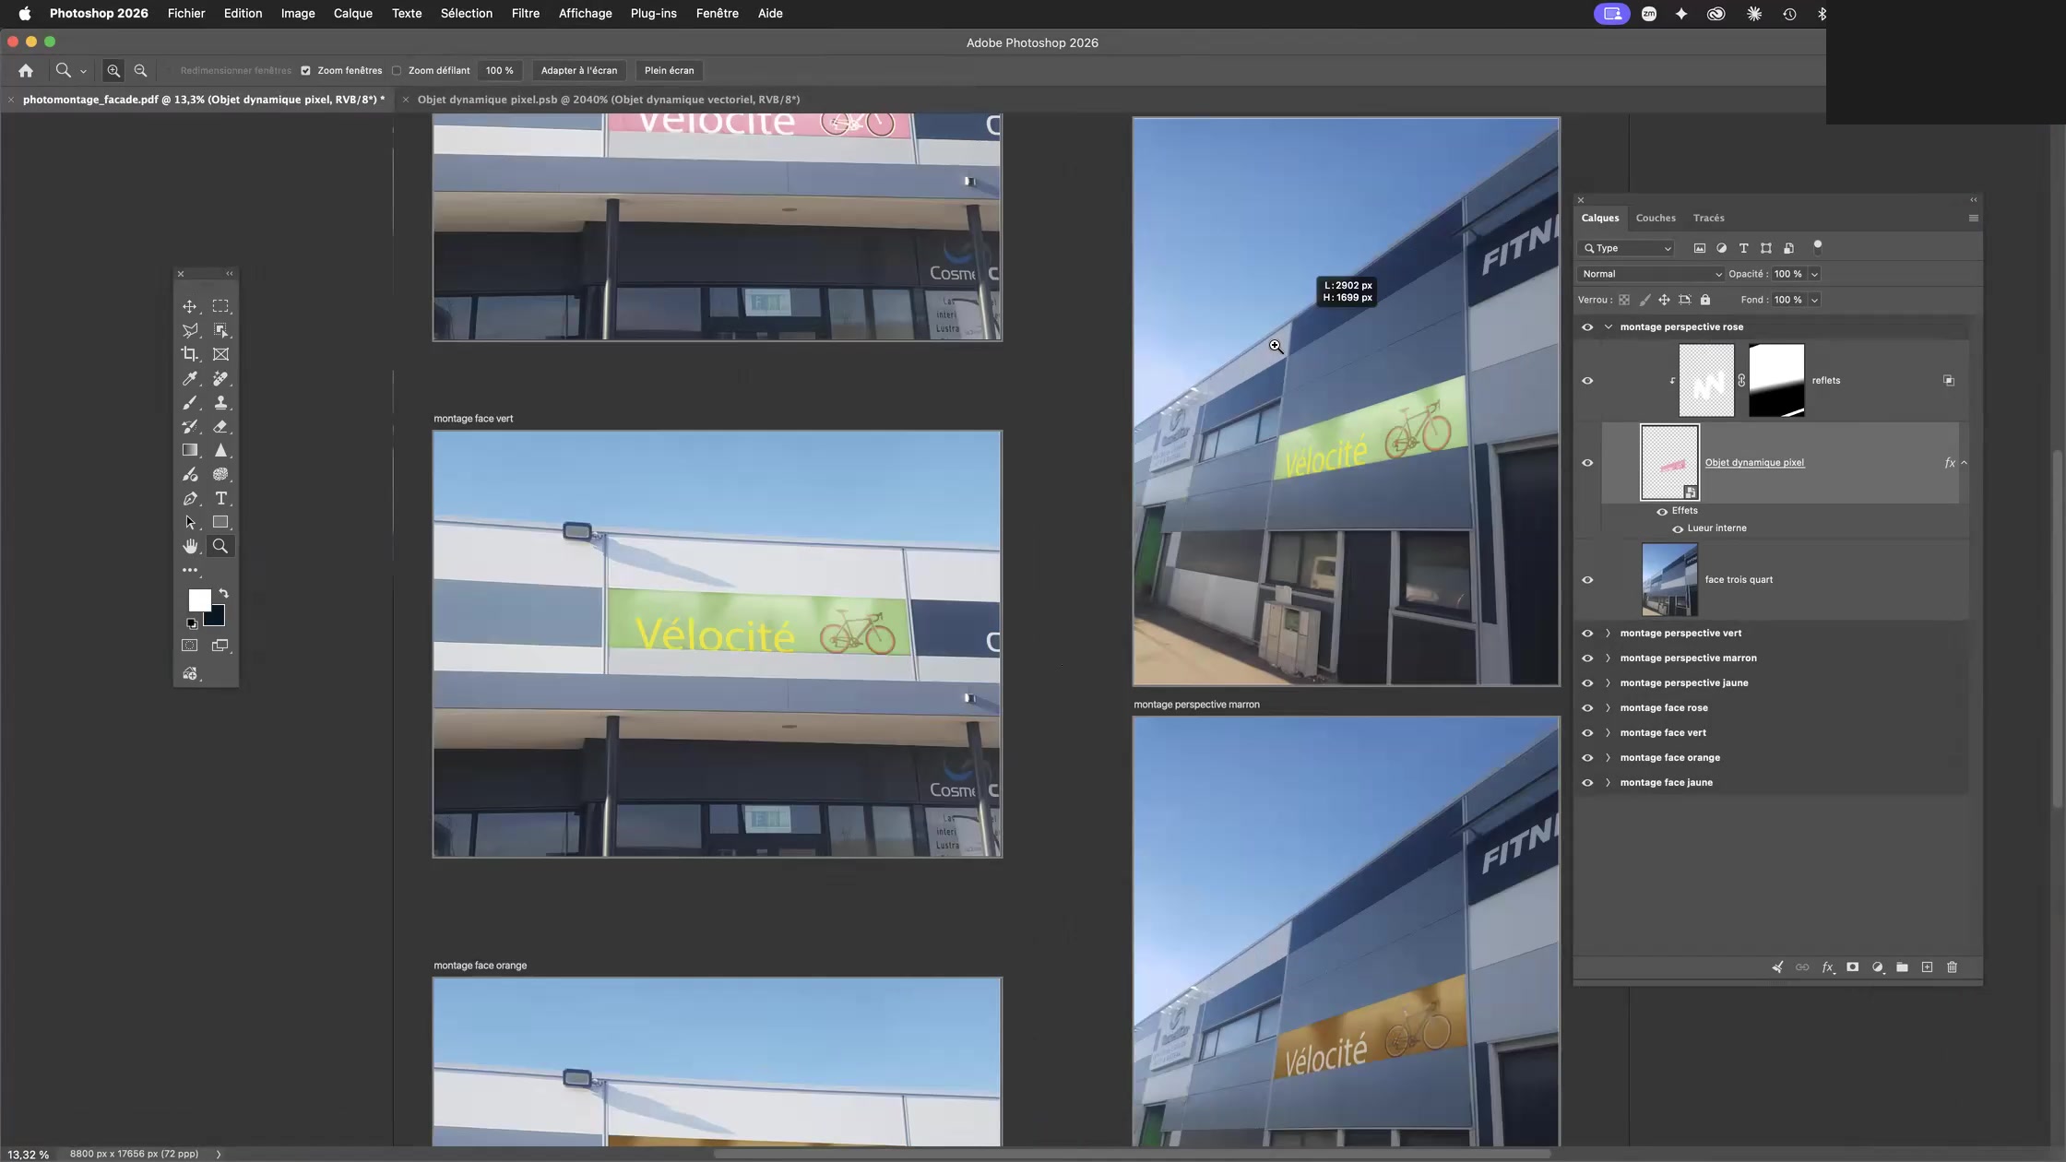Click the zoom-out magnifier in options bar

click(x=140, y=70)
